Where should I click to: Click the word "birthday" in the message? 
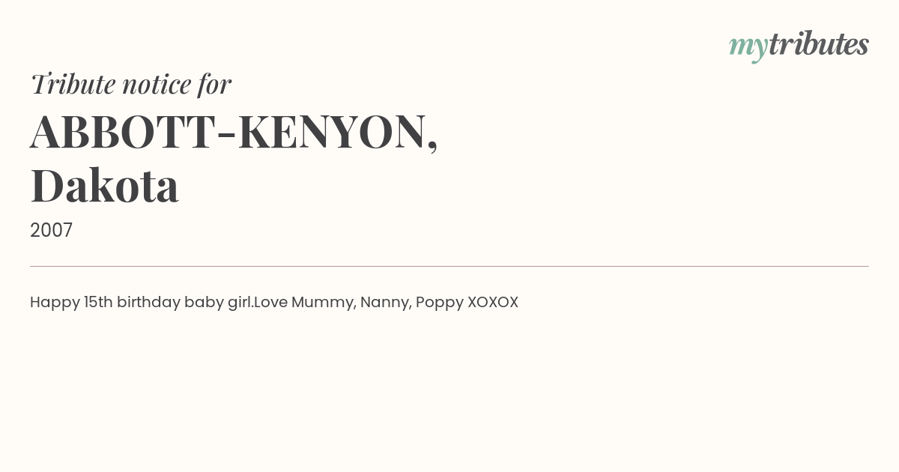point(148,303)
